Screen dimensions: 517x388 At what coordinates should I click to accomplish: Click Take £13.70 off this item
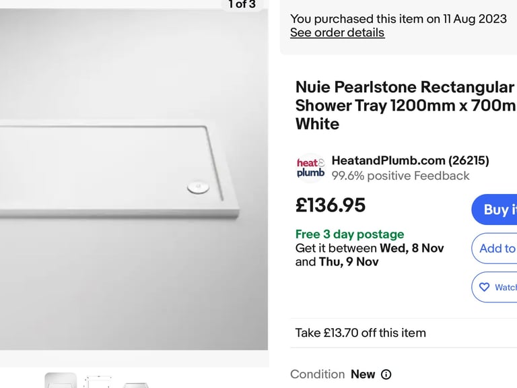[360, 333]
